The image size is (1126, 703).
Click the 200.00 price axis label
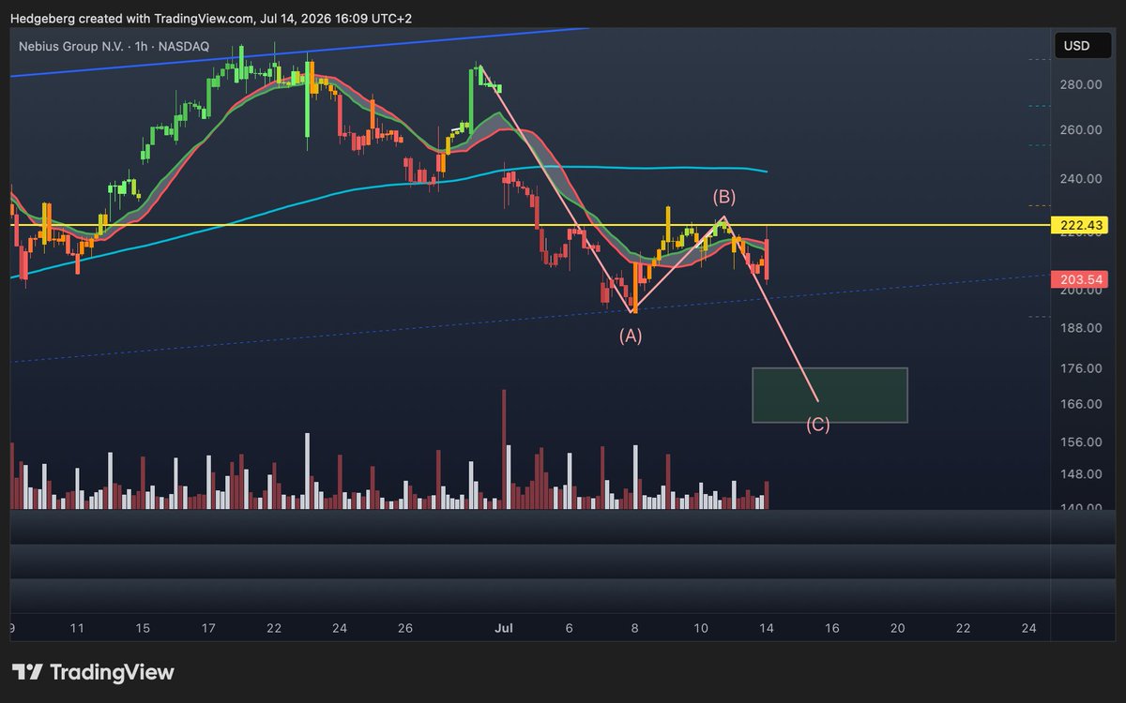pyautogui.click(x=1080, y=291)
